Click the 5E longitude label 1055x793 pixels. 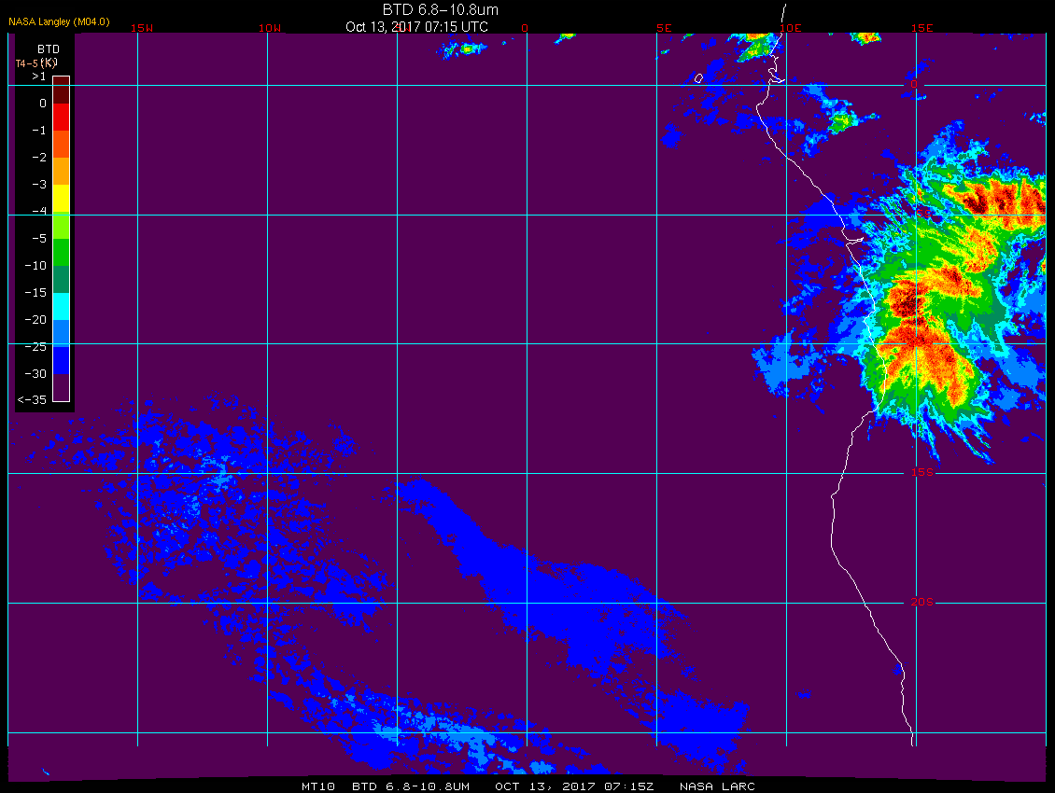[x=664, y=28]
